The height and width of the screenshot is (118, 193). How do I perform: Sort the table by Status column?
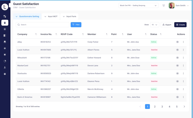coord(161,34)
